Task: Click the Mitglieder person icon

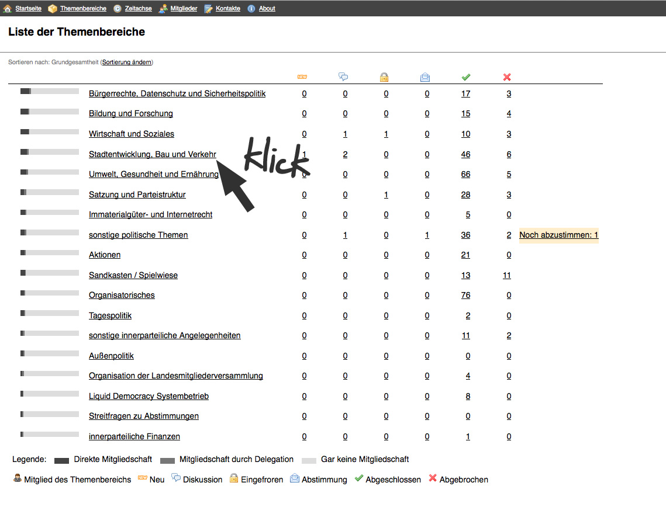Action: point(163,9)
